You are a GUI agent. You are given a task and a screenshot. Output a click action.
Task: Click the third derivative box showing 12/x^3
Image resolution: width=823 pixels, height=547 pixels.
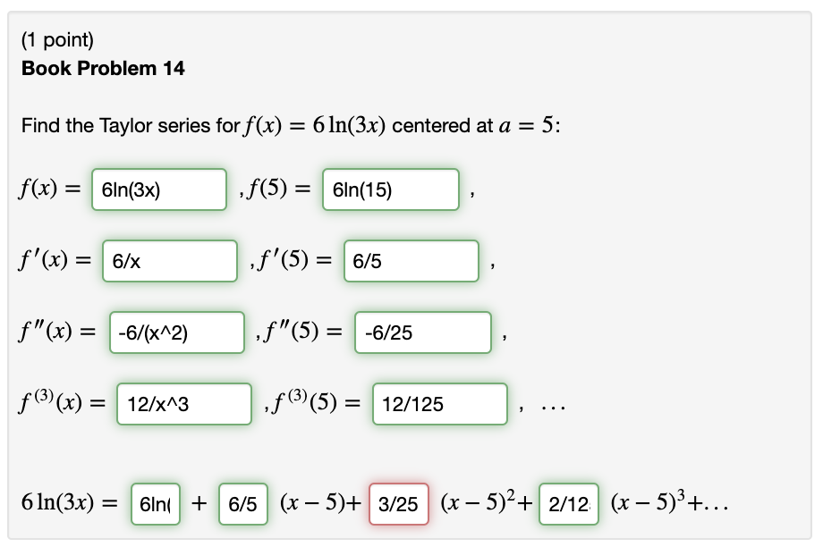(x=182, y=404)
